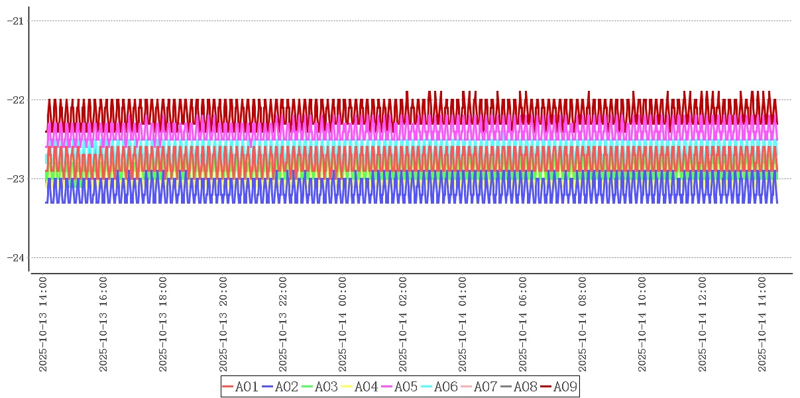Click the blue A02 legend line swatch

click(x=267, y=387)
